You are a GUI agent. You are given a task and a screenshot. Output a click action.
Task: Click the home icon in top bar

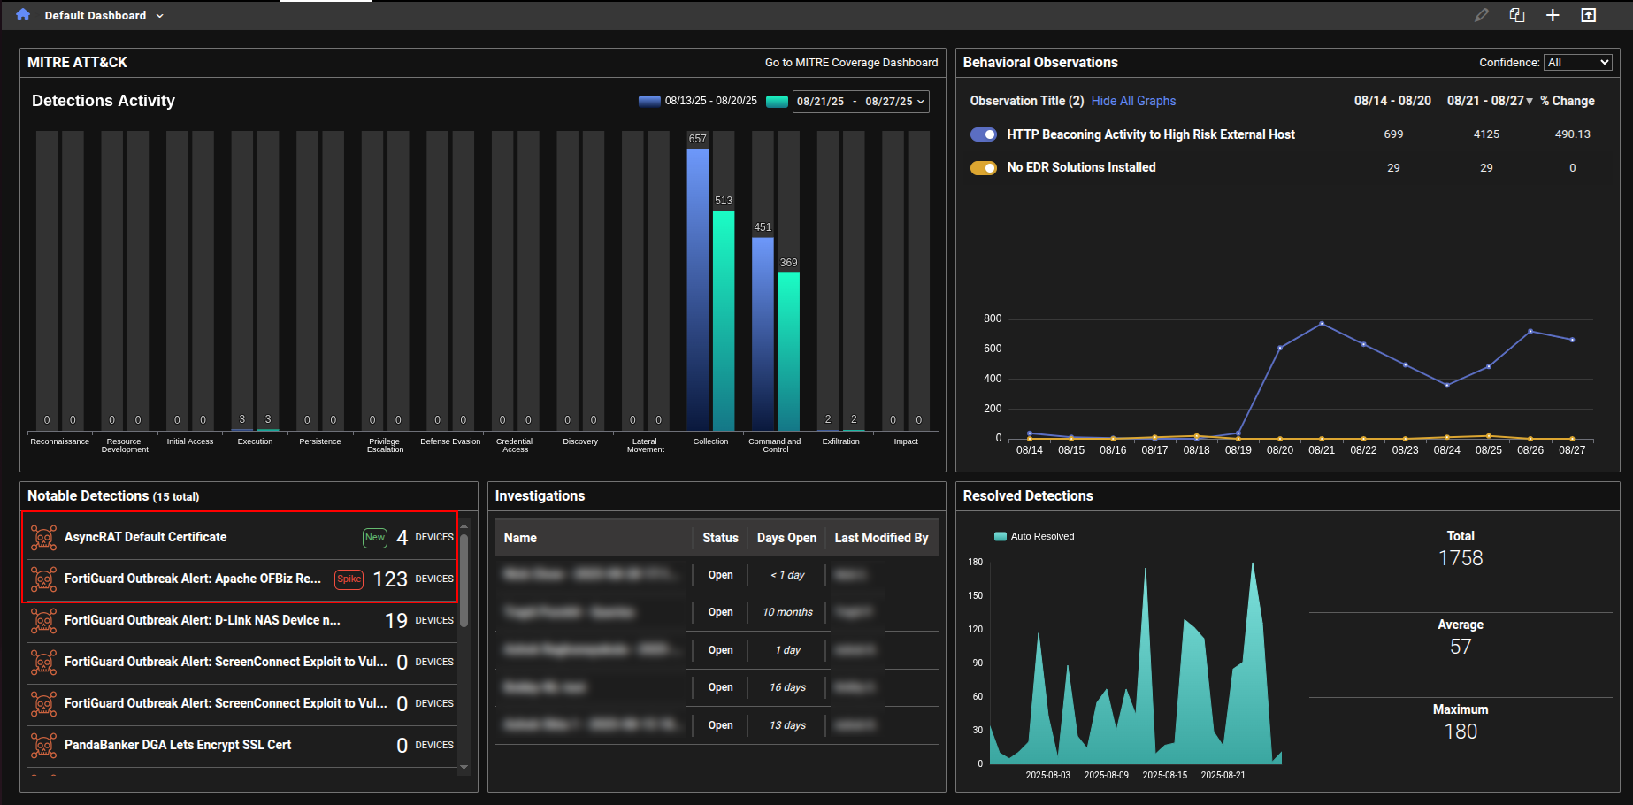click(23, 15)
